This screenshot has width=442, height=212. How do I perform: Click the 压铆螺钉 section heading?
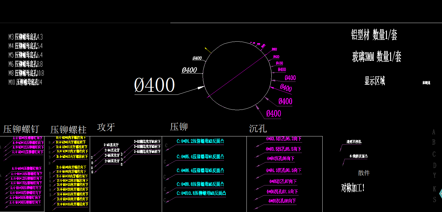point(21,129)
